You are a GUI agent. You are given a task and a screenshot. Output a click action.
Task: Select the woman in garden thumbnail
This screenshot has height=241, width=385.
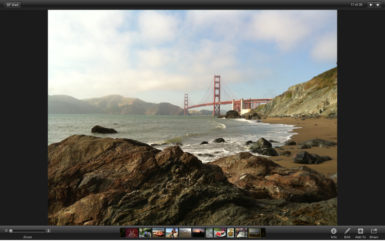[x=145, y=233]
